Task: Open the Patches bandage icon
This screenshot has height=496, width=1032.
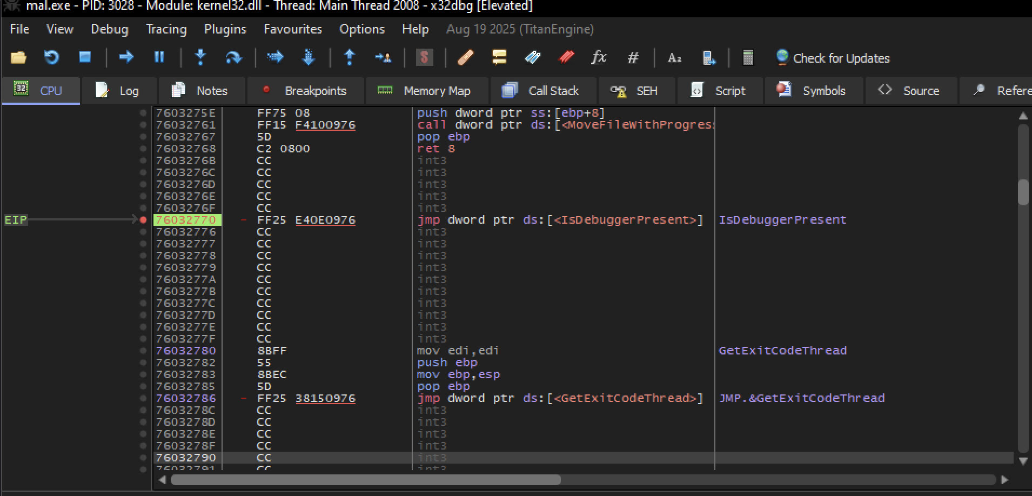Action: point(466,57)
